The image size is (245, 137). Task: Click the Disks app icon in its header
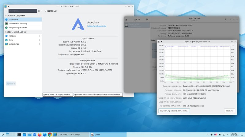coord(126,19)
